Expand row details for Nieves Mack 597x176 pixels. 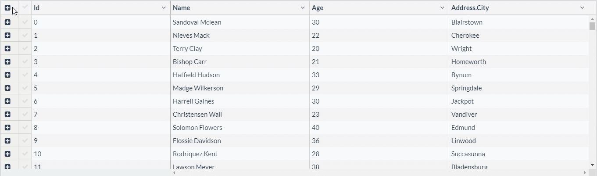pos(7,36)
